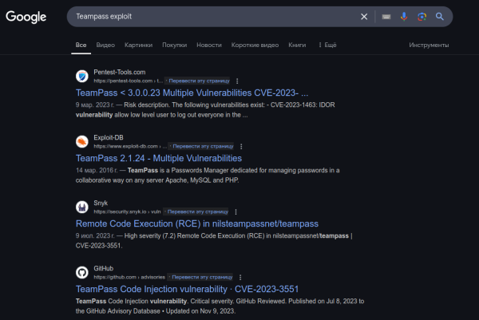Viewport: 479px width, 320px height.
Task: Click the Pentest-Tools.com site name
Action: point(120,72)
